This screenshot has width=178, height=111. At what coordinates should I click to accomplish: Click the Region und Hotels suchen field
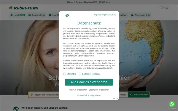click(x=44, y=95)
